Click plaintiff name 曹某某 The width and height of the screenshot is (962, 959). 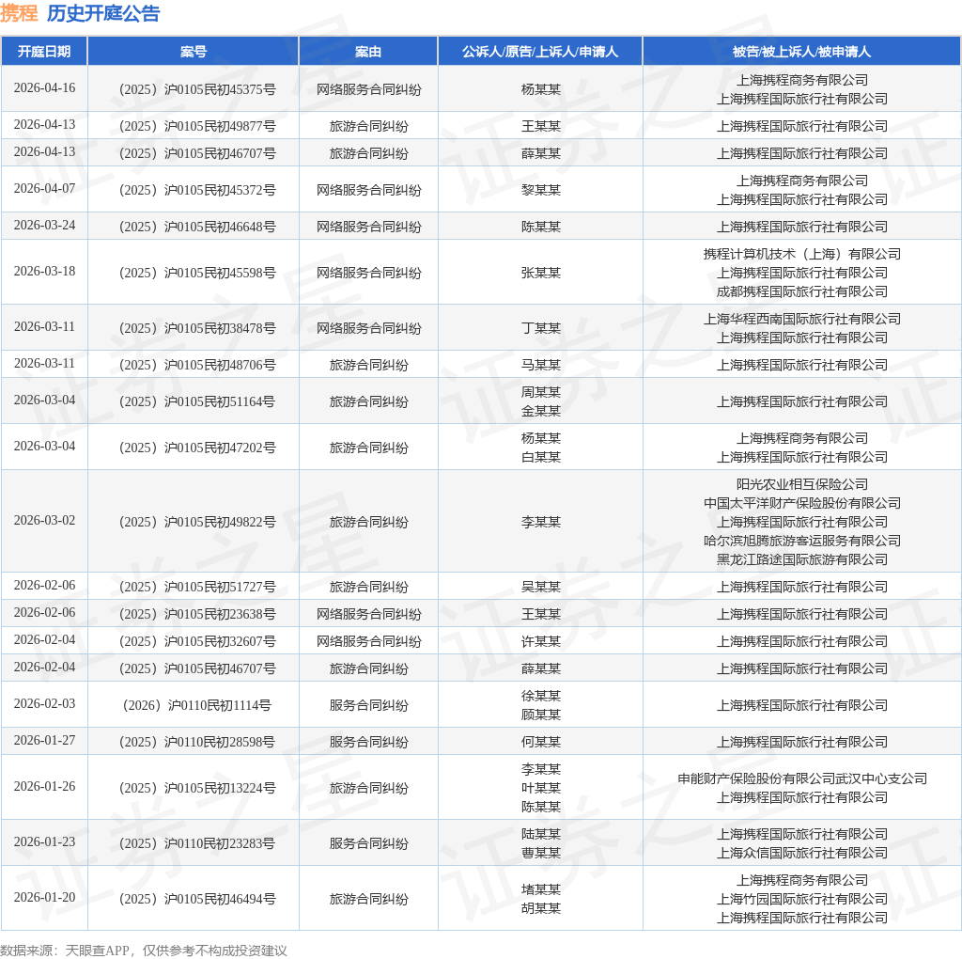pyautogui.click(x=540, y=854)
